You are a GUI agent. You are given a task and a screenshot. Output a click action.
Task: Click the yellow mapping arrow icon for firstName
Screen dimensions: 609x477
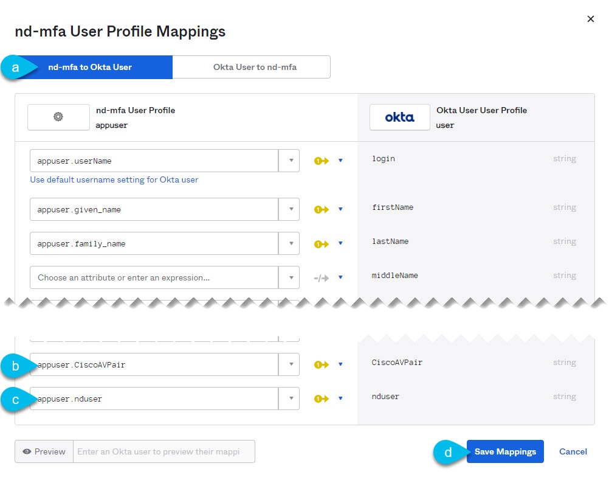pos(321,209)
